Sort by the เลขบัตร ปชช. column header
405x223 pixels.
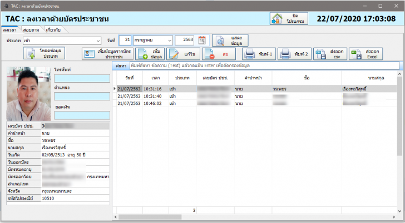click(215, 78)
